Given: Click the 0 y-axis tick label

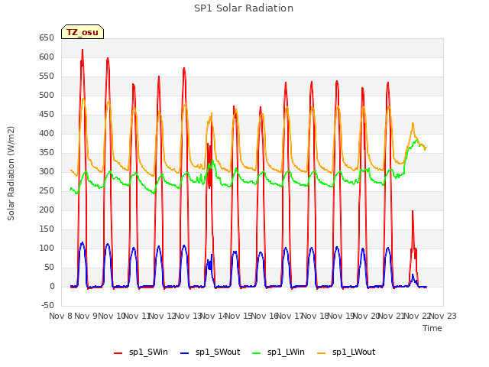Looking at the screenshot, I should tap(52, 286).
